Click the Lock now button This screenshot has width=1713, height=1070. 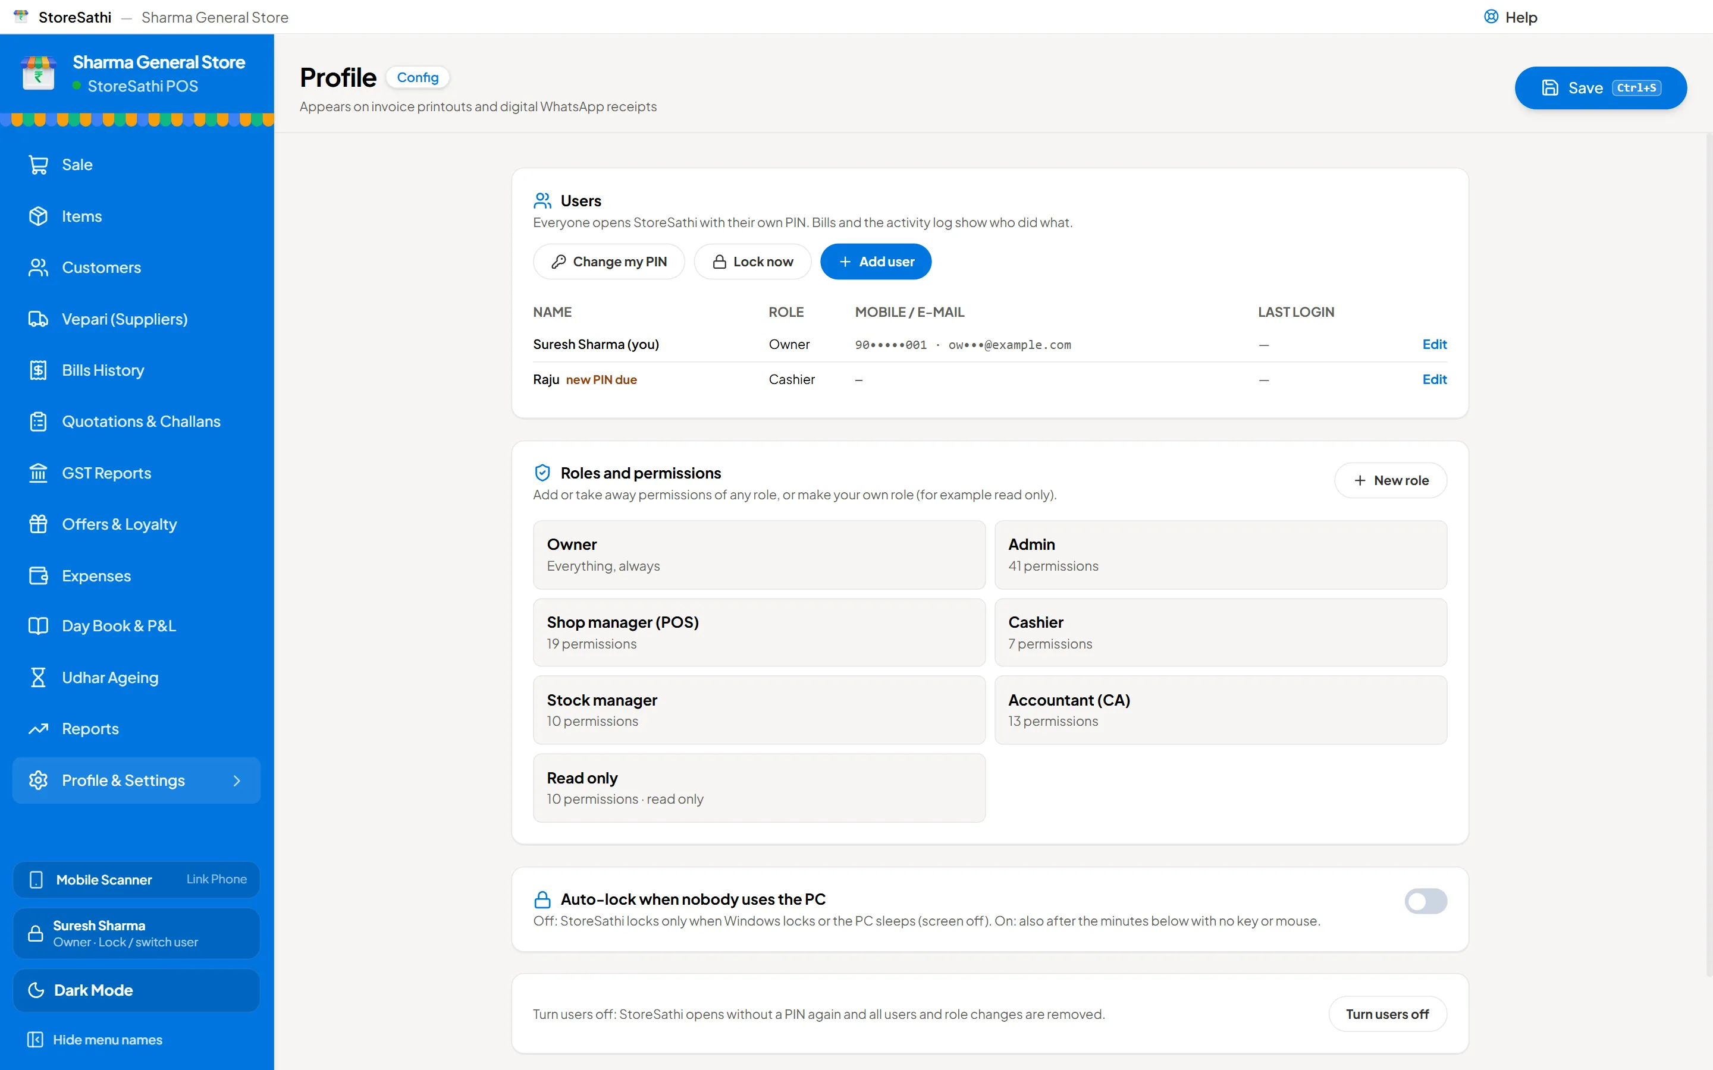click(752, 262)
